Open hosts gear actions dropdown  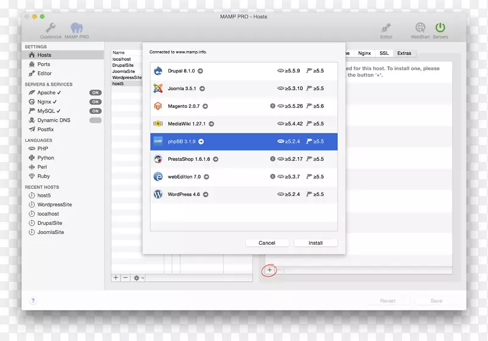138,278
